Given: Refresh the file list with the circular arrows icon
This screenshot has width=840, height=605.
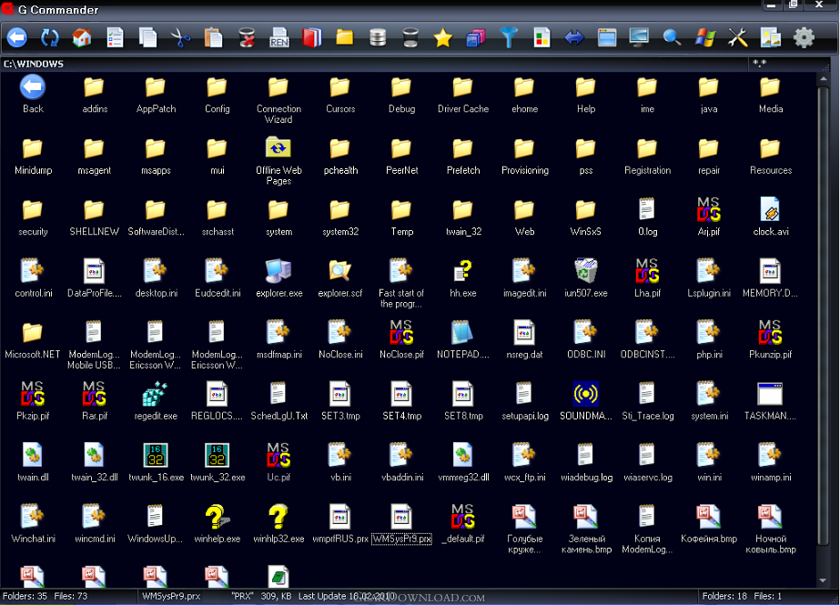Looking at the screenshot, I should click(x=50, y=37).
